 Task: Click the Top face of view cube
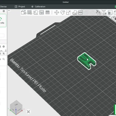click(16, 104)
